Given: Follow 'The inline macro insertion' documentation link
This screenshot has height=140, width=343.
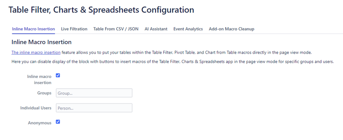Looking at the screenshot, I should tap(36, 52).
